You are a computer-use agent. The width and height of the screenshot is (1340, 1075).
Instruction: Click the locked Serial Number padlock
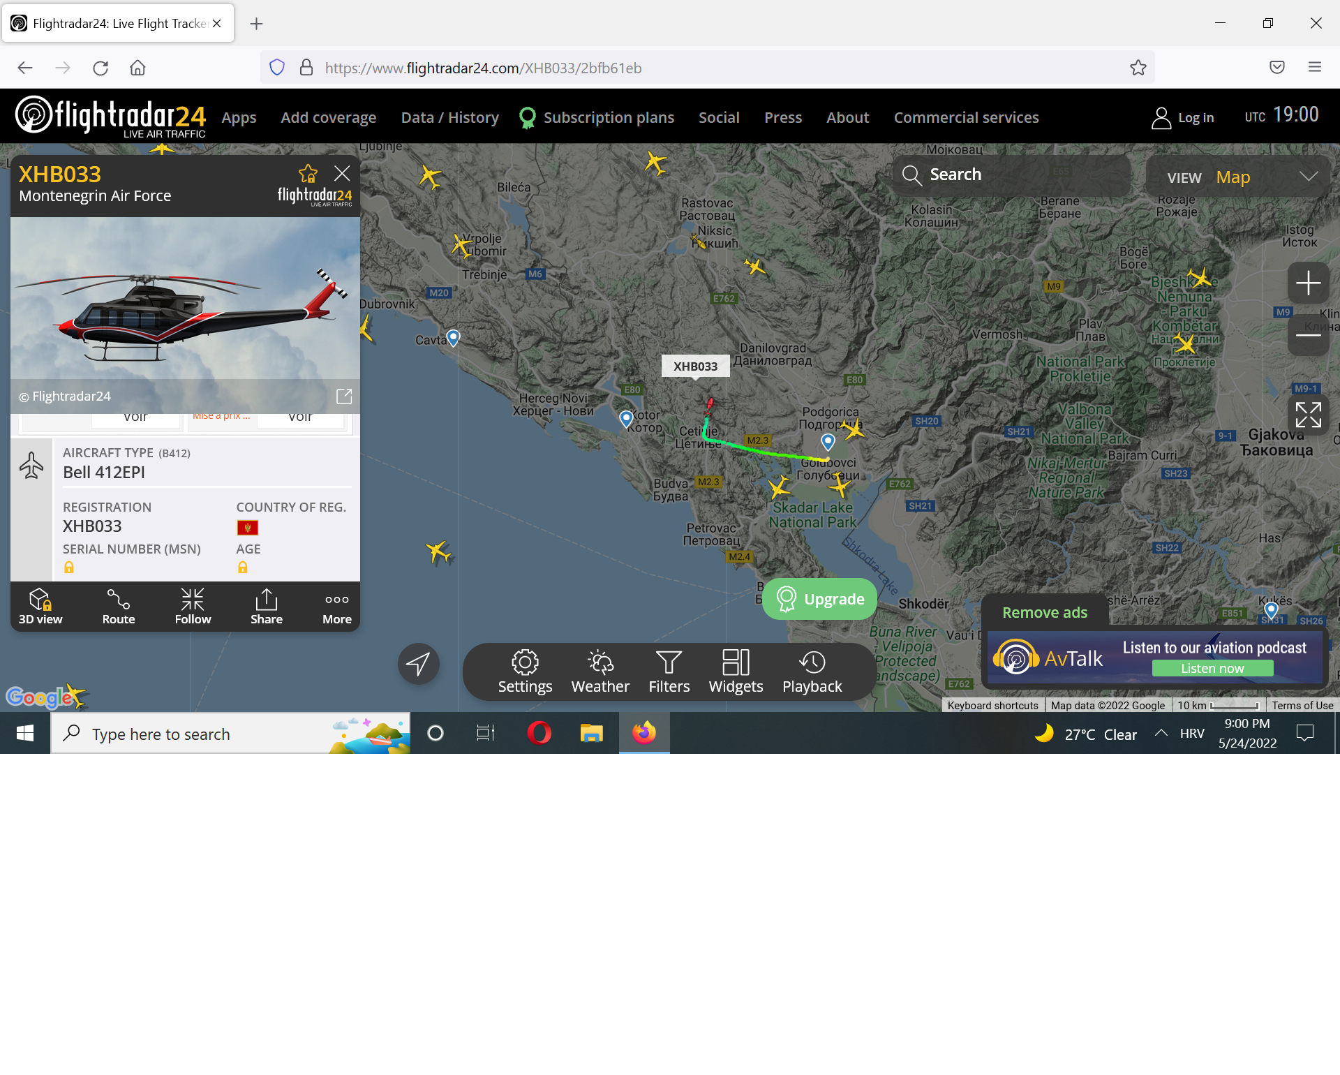click(x=69, y=568)
